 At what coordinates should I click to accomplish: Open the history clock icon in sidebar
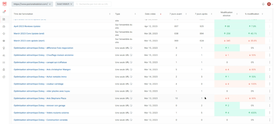[x=4, y=77]
